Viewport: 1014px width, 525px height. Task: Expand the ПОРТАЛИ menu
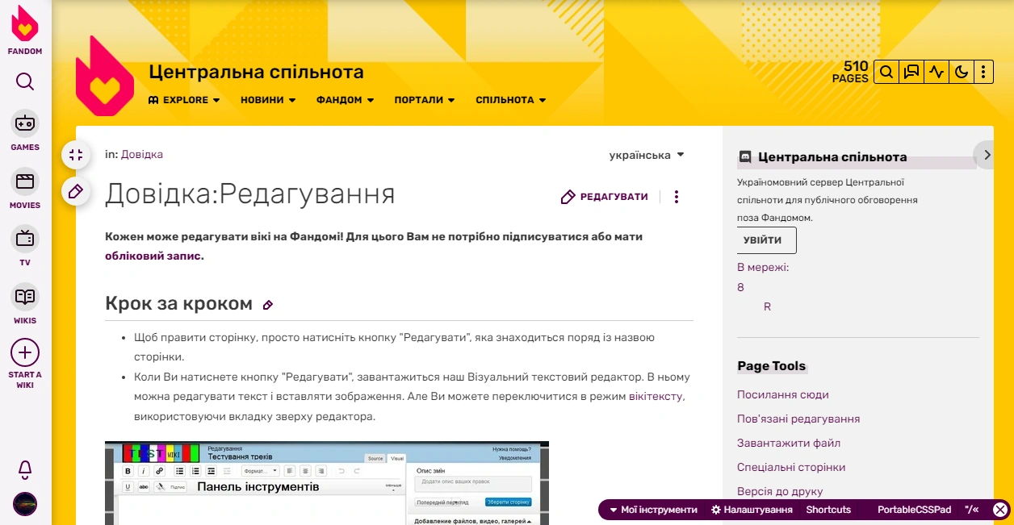(425, 100)
